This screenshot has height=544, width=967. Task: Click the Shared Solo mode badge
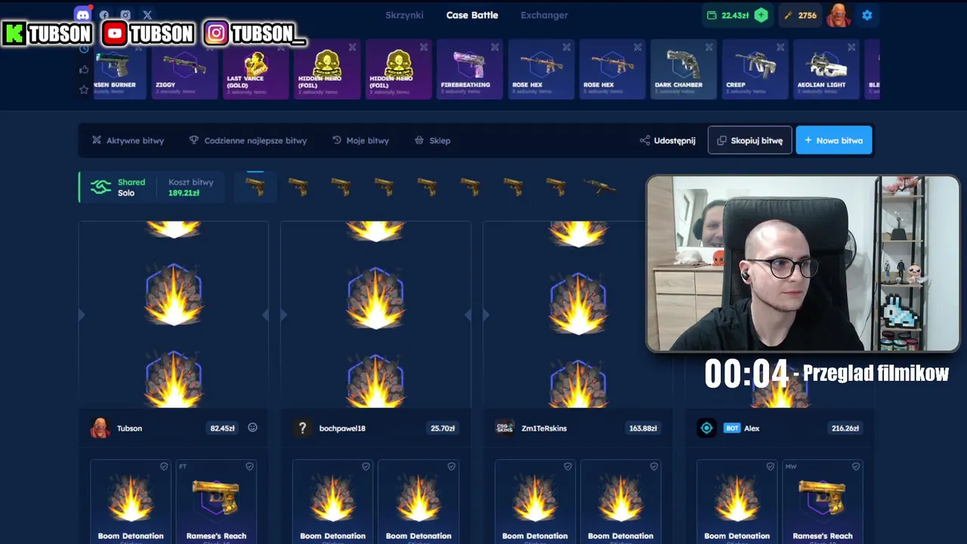coord(118,187)
